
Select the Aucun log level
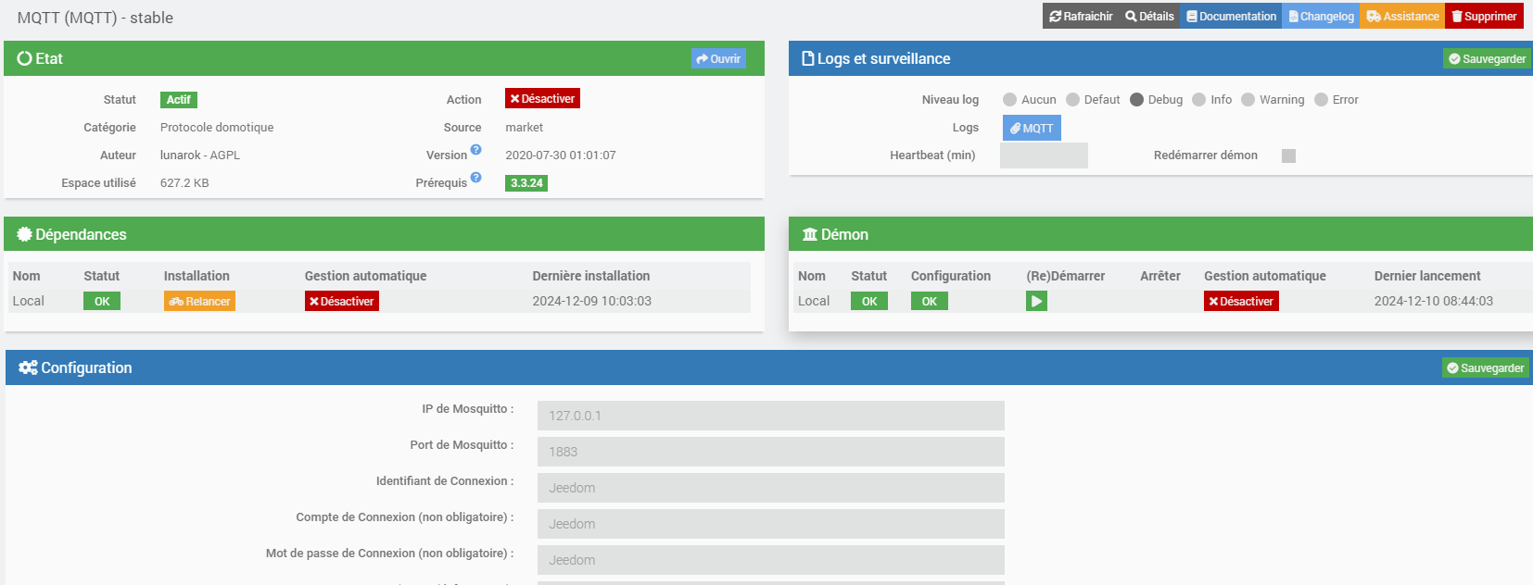pyautogui.click(x=1010, y=100)
